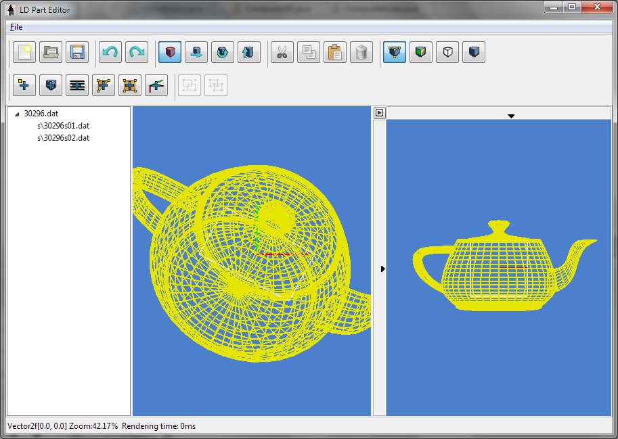The width and height of the screenshot is (618, 439).
Task: Undo the last action
Action: [x=110, y=52]
